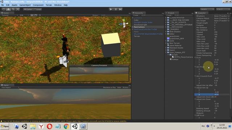The height and width of the screenshot is (130, 232).
Task: Toggle Stats in Game view
Action: 119,87
